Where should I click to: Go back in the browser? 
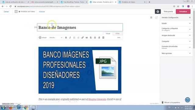click(3, 6)
